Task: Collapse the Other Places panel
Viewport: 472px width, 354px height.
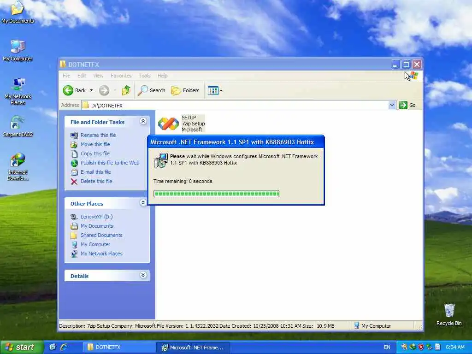Action: pyautogui.click(x=143, y=203)
